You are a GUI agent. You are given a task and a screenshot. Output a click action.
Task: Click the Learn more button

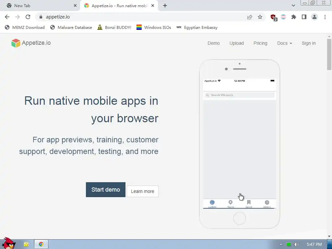(x=143, y=191)
